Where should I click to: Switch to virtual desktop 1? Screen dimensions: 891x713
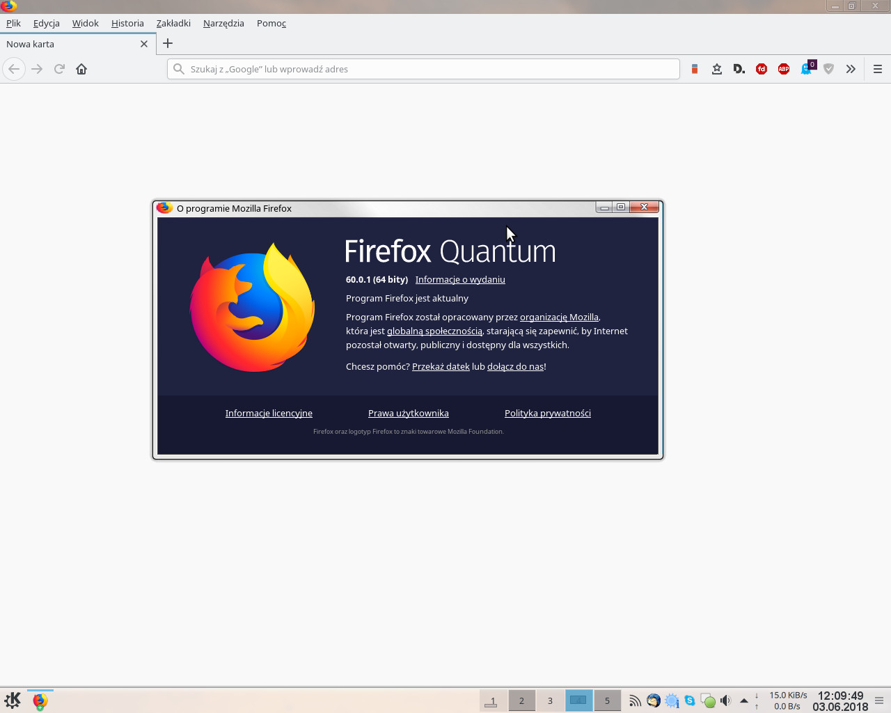pyautogui.click(x=493, y=700)
